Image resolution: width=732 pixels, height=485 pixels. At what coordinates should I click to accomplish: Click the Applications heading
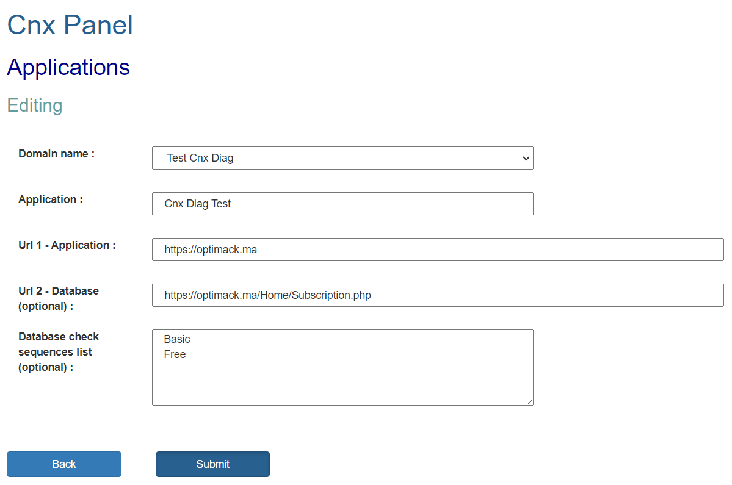click(68, 67)
